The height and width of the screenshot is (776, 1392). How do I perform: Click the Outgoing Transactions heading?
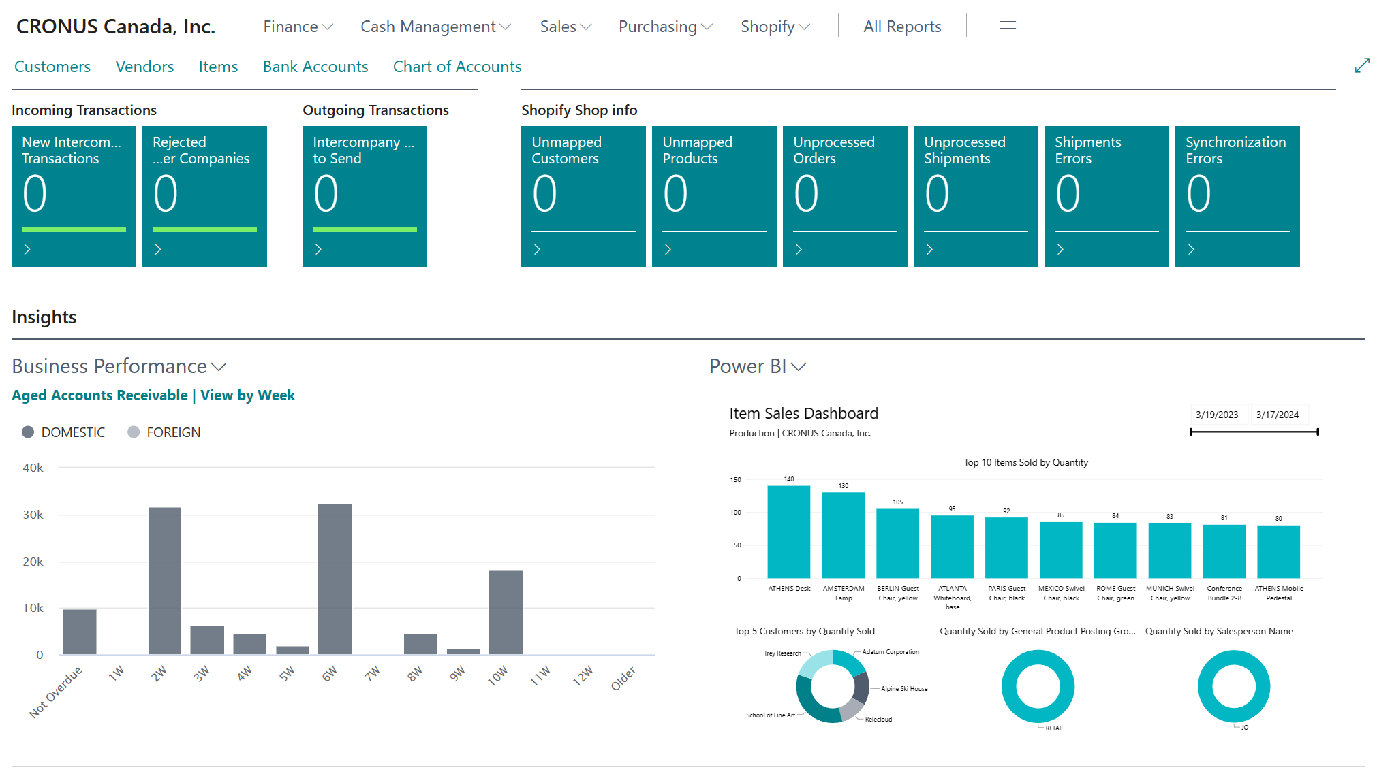[375, 110]
